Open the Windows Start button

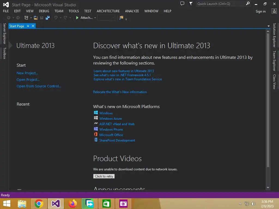(x=7, y=204)
